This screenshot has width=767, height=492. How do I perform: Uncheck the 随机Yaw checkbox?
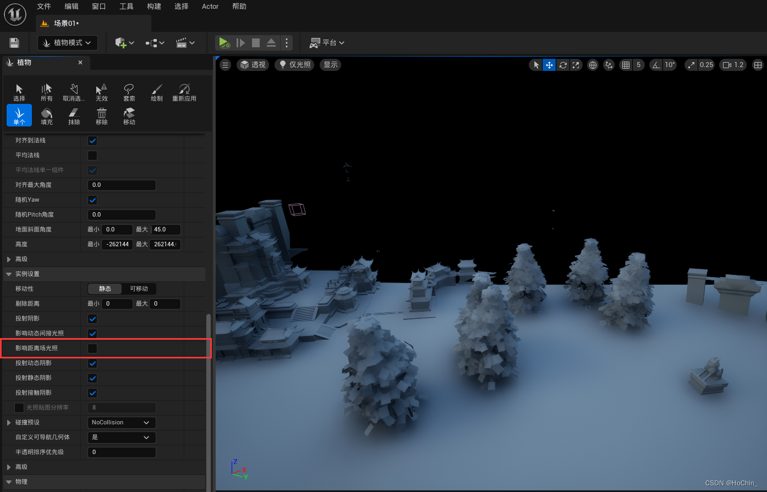tap(92, 200)
